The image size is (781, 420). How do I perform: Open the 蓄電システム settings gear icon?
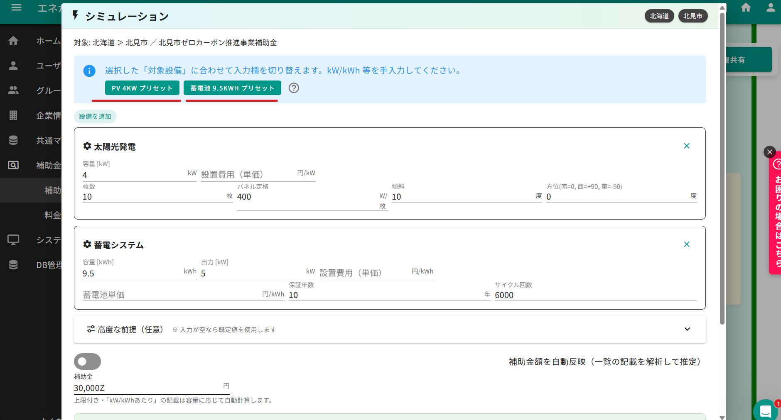coord(87,244)
